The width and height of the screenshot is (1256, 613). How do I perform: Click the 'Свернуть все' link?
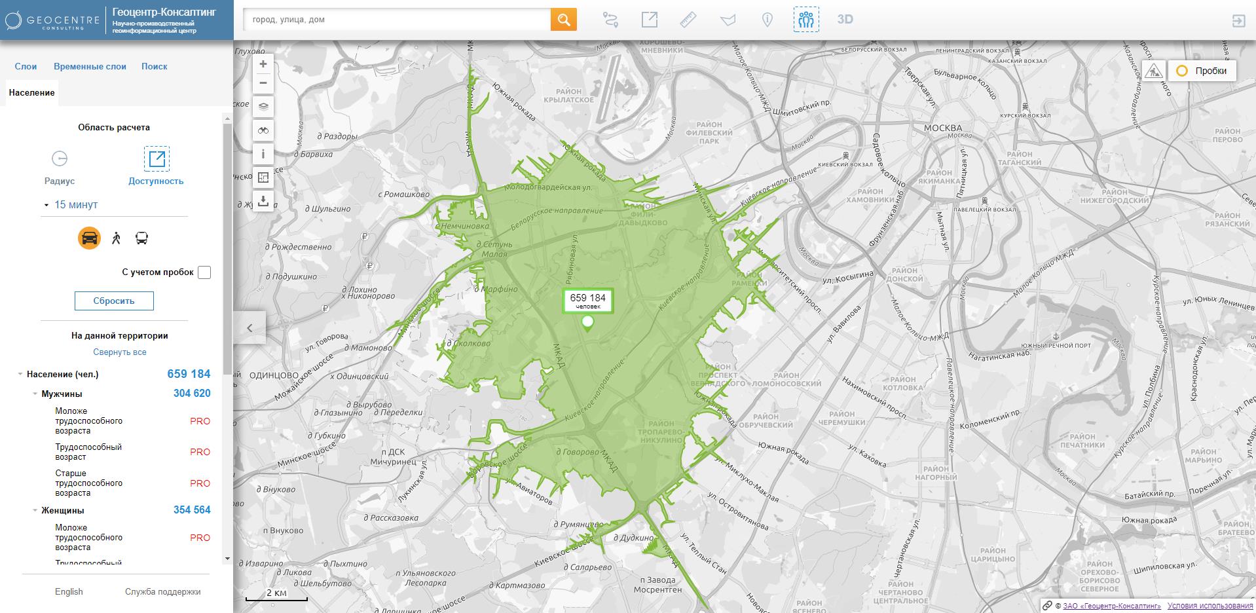pos(120,352)
